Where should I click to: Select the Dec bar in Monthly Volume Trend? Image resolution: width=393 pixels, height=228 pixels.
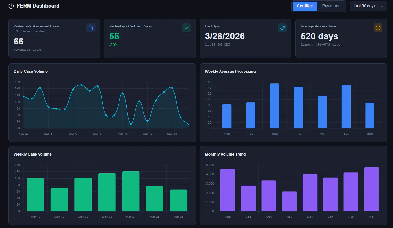pos(310,193)
